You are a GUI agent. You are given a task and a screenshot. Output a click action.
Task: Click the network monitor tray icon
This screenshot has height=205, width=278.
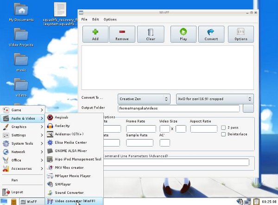click(x=248, y=202)
